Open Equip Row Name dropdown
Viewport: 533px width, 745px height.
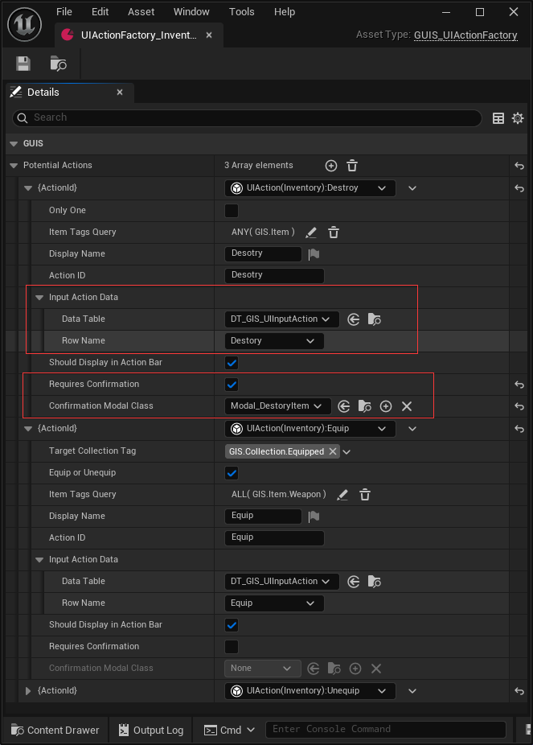tap(274, 603)
